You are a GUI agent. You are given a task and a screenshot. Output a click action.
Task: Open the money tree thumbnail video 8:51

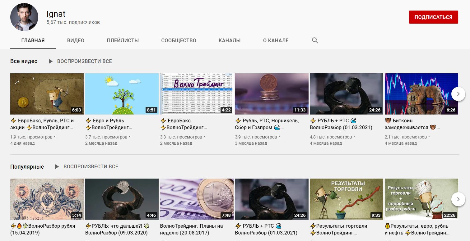pyautogui.click(x=122, y=94)
